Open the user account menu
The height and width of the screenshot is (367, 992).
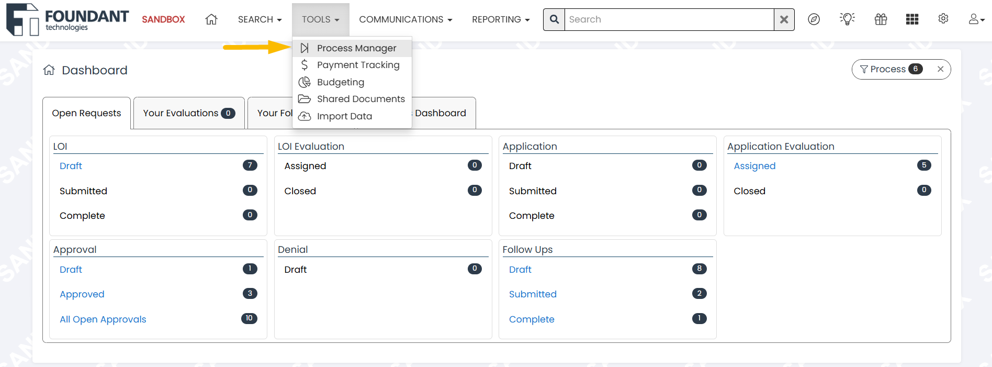976,19
